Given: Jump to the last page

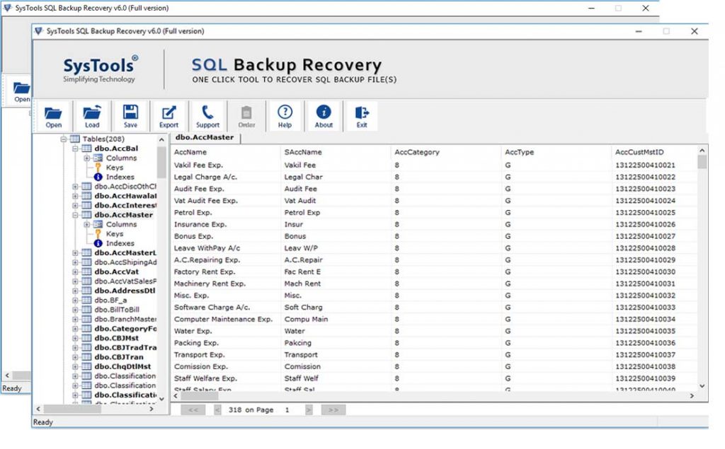Looking at the screenshot, I should click(333, 409).
